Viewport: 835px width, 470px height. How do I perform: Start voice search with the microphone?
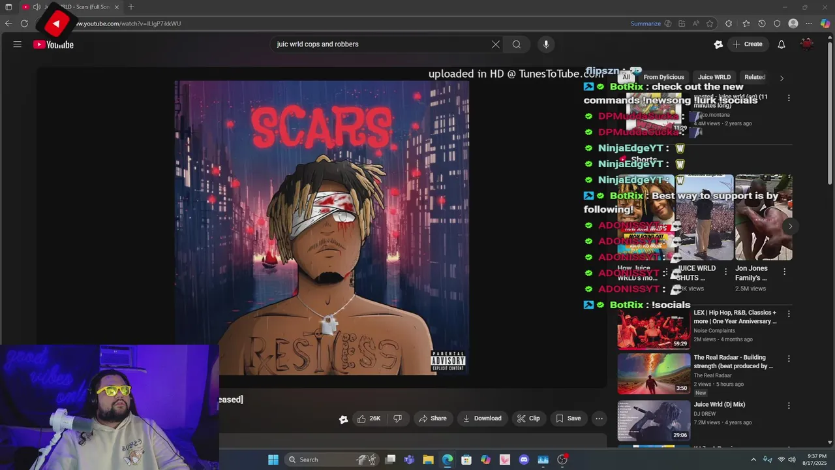point(546,44)
